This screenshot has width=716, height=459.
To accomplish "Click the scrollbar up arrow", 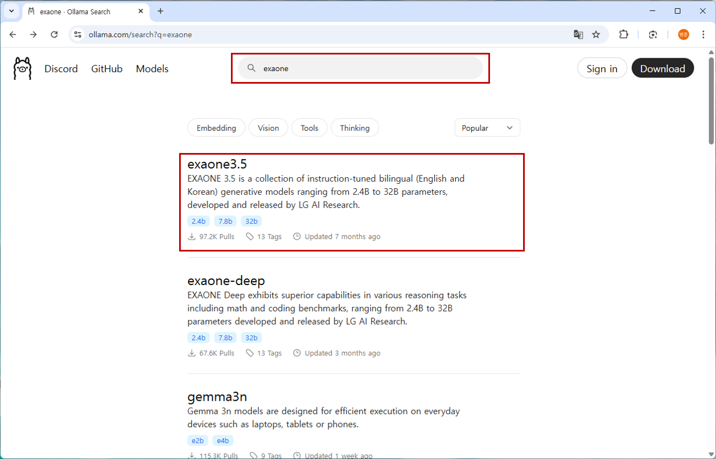I will pos(711,52).
